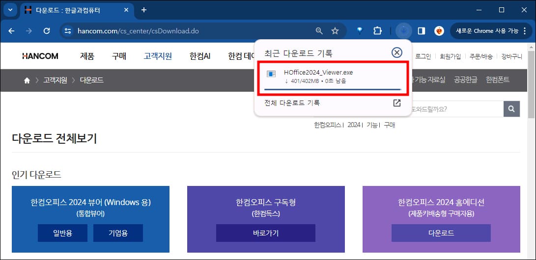
Task: Open a new tab with plus button
Action: point(144,10)
